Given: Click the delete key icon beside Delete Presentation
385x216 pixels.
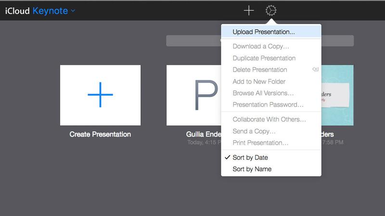Looking at the screenshot, I should pos(315,70).
